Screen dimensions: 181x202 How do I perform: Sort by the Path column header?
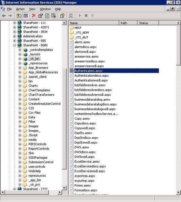[128, 23]
